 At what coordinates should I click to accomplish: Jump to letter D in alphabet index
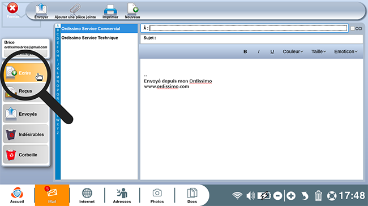(58, 38)
